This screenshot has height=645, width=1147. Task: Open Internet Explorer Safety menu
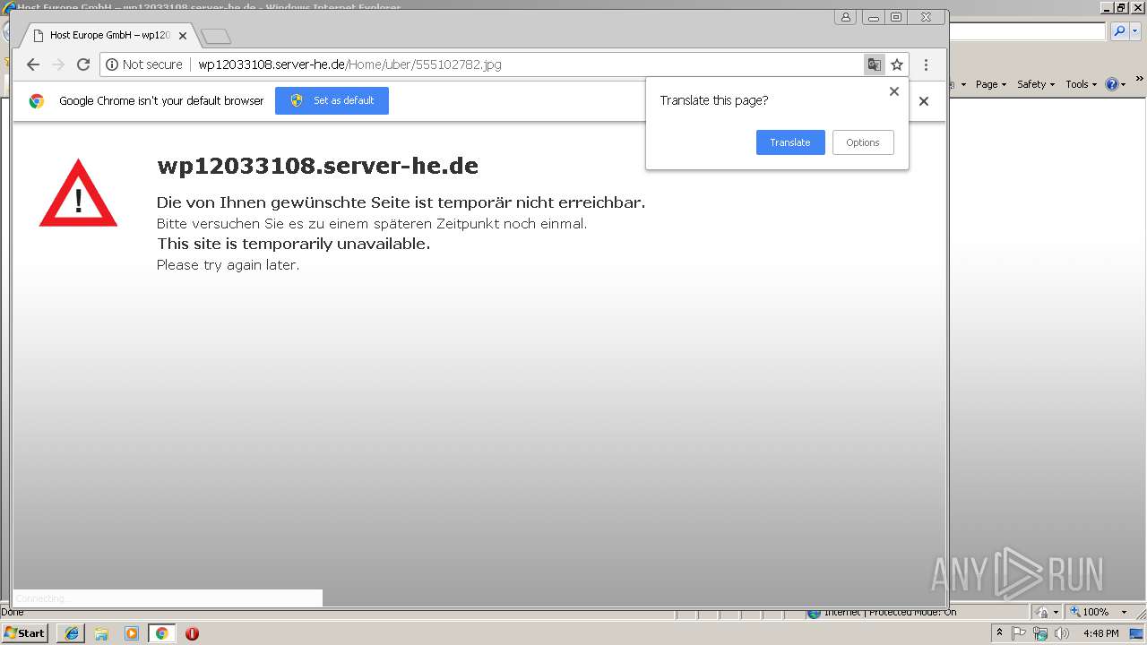pyautogui.click(x=1036, y=84)
